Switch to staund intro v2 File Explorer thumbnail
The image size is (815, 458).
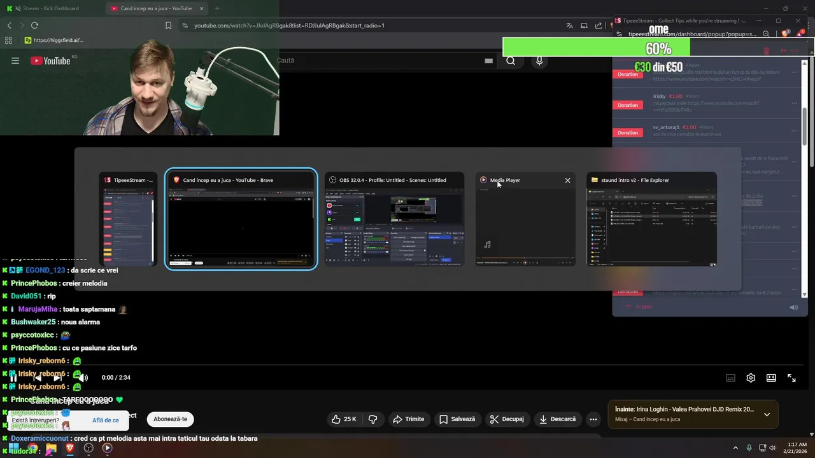click(x=651, y=219)
